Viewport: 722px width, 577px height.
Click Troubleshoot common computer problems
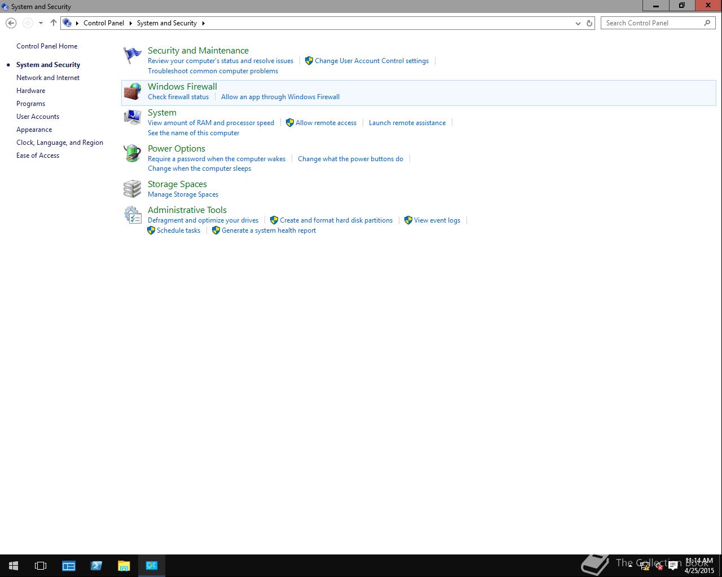point(213,71)
